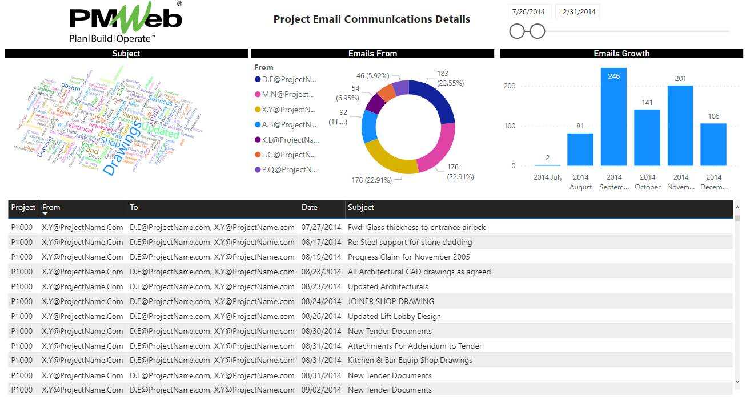
Task: Select the 2014 November bar showing 201
Action: coord(680,126)
